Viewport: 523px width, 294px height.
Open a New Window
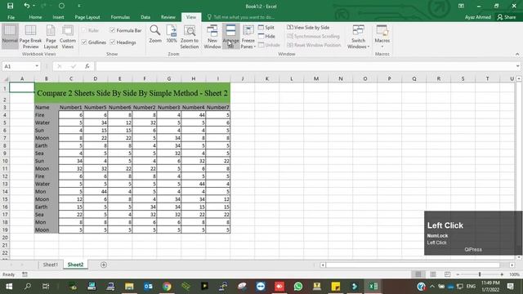click(212, 36)
